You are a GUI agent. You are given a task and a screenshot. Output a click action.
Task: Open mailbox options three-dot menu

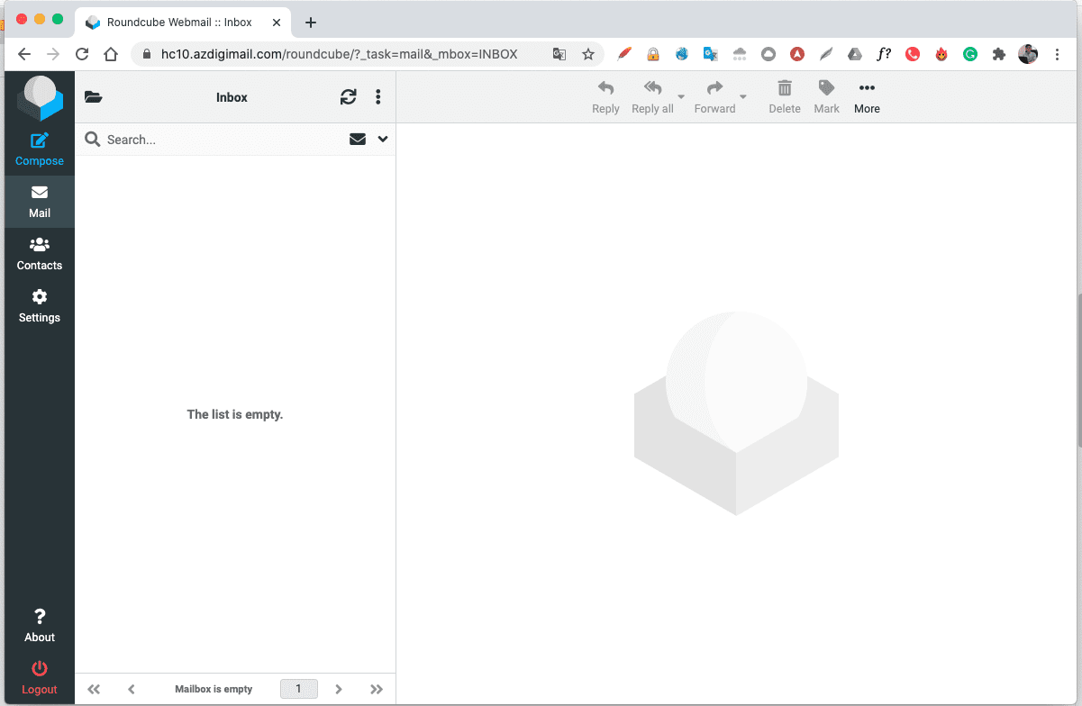tap(377, 97)
